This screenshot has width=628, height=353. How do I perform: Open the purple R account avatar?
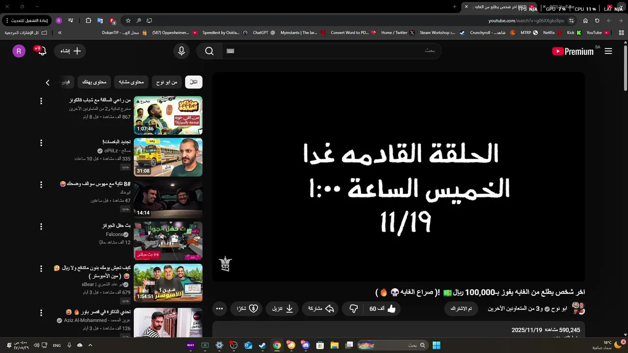click(x=19, y=51)
